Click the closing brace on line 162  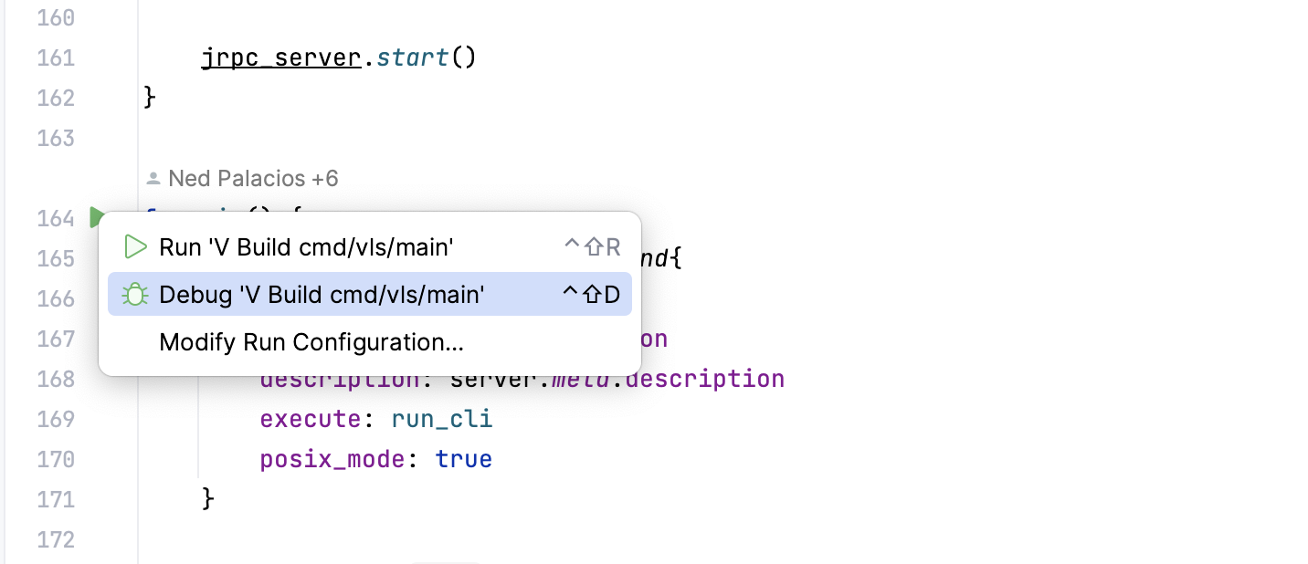151,97
